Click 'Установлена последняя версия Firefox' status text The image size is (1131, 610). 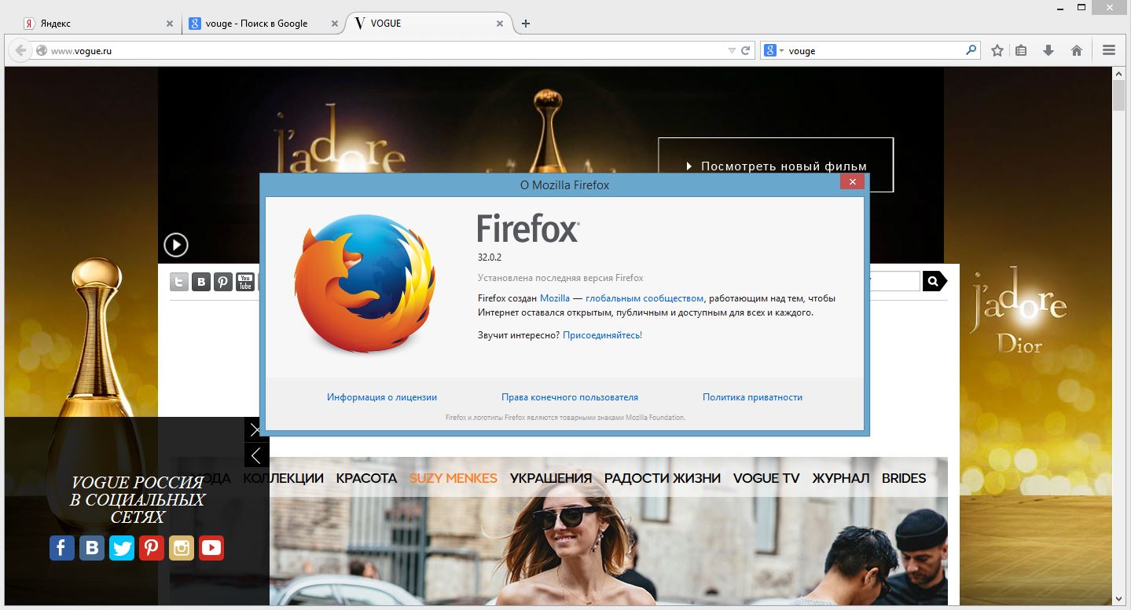click(560, 278)
